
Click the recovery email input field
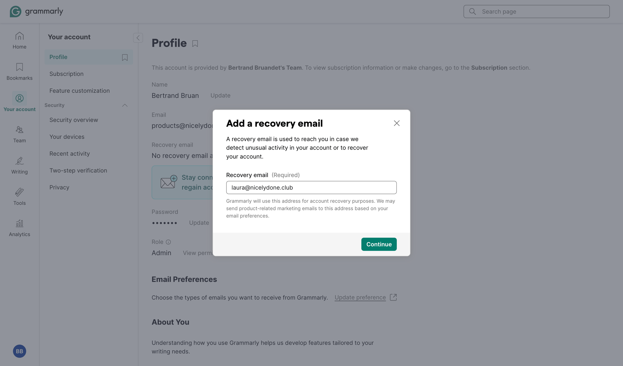click(x=311, y=188)
